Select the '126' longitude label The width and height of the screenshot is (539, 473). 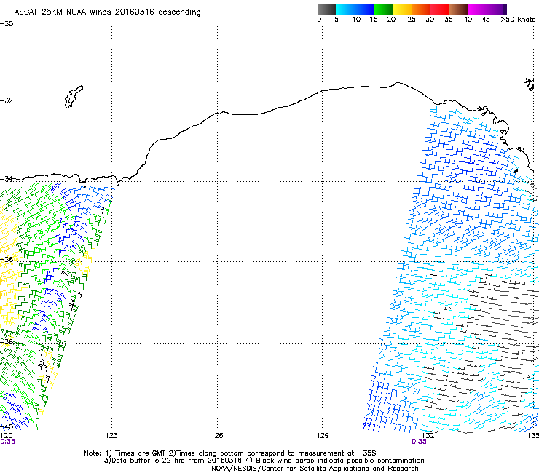[x=217, y=436]
